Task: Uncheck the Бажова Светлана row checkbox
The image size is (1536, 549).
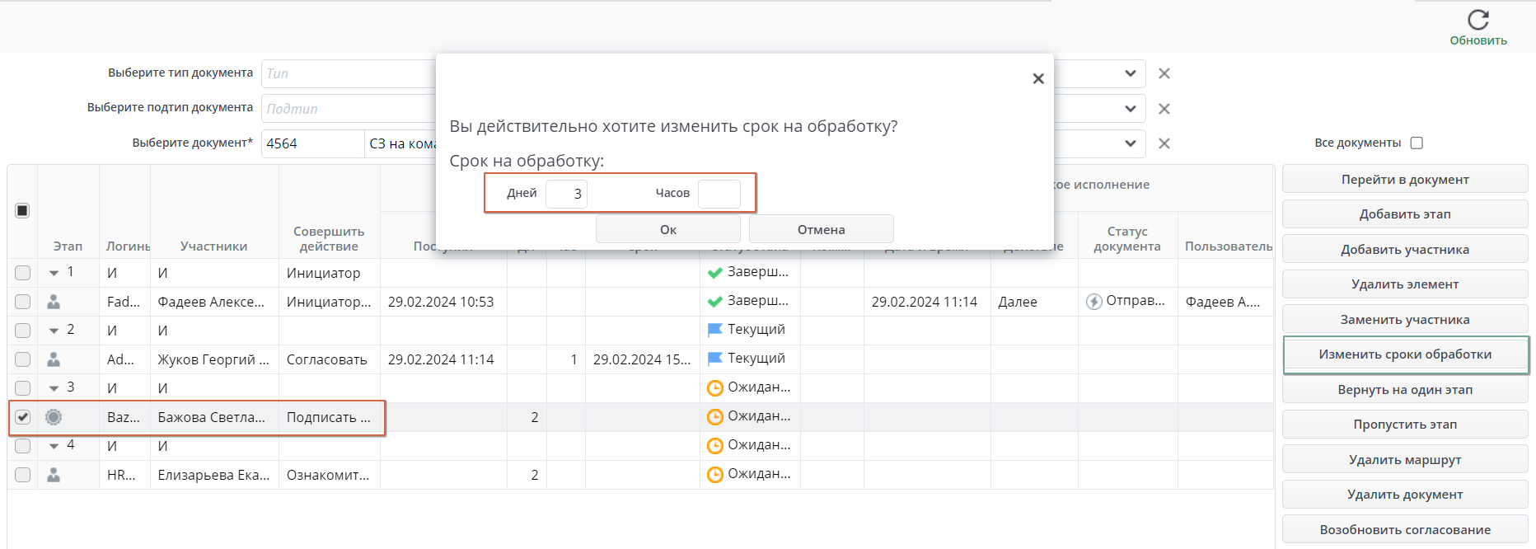Action: [22, 417]
